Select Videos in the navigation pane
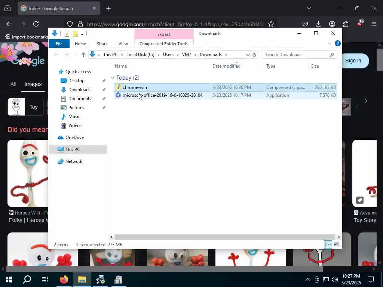Viewport: 383px width, 287px height. (x=75, y=126)
